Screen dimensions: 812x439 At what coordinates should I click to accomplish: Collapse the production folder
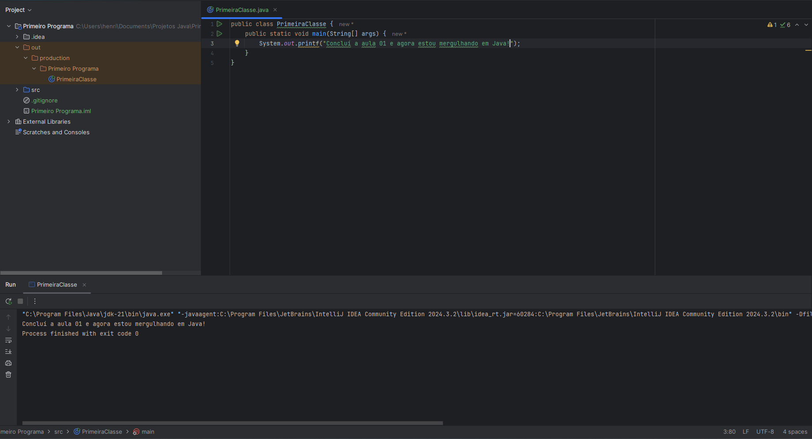coord(26,58)
